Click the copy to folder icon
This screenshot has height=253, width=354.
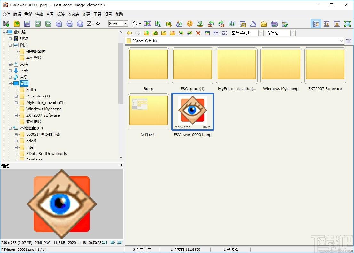click(x=181, y=33)
